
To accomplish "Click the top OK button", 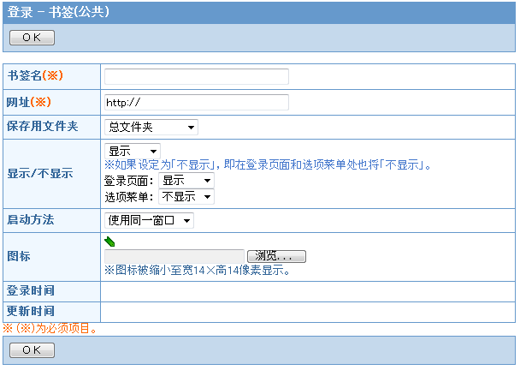I will [32, 38].
